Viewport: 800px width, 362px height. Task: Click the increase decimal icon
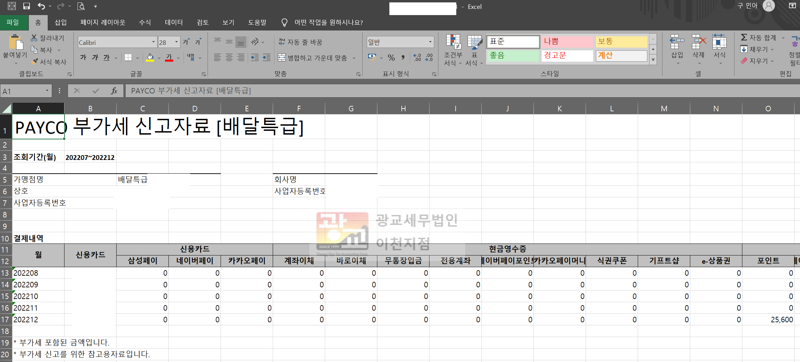(x=417, y=58)
